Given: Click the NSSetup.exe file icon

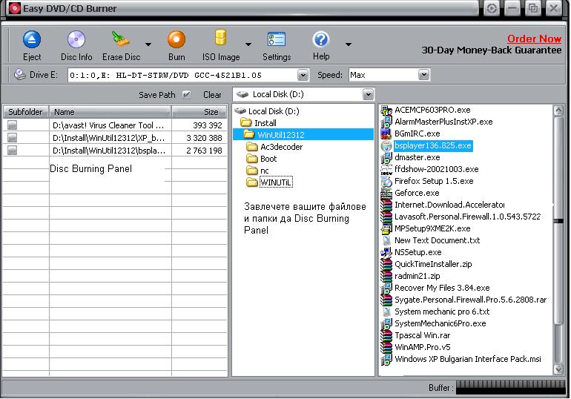Looking at the screenshot, I should [x=386, y=253].
